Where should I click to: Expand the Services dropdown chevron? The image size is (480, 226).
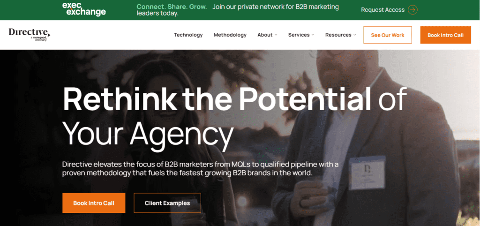(313, 35)
